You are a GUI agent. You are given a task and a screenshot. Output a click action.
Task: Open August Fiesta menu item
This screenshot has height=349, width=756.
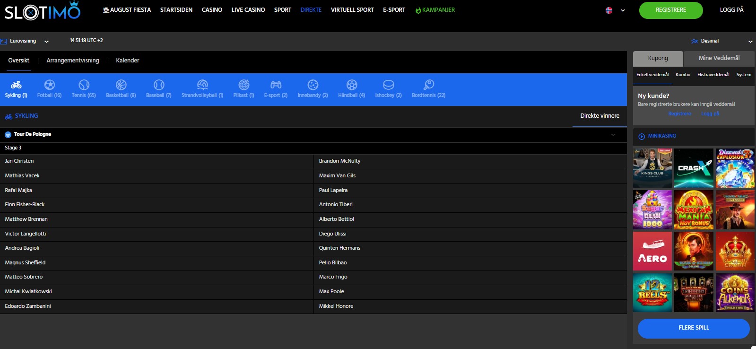[127, 10]
